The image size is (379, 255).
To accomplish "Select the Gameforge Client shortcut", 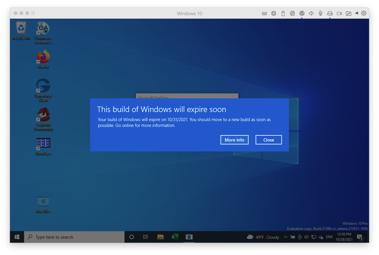I will pos(43,90).
